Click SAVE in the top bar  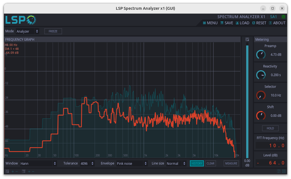coord(227,23)
